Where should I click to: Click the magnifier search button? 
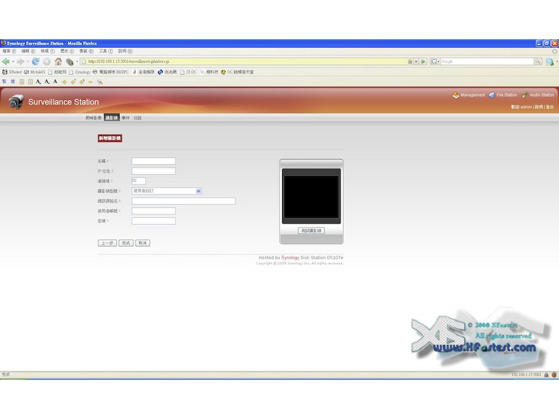tap(537, 61)
